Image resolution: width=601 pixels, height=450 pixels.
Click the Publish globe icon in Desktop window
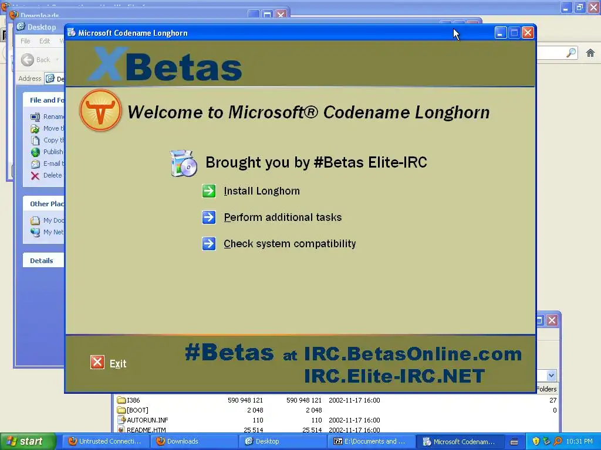[x=35, y=152]
